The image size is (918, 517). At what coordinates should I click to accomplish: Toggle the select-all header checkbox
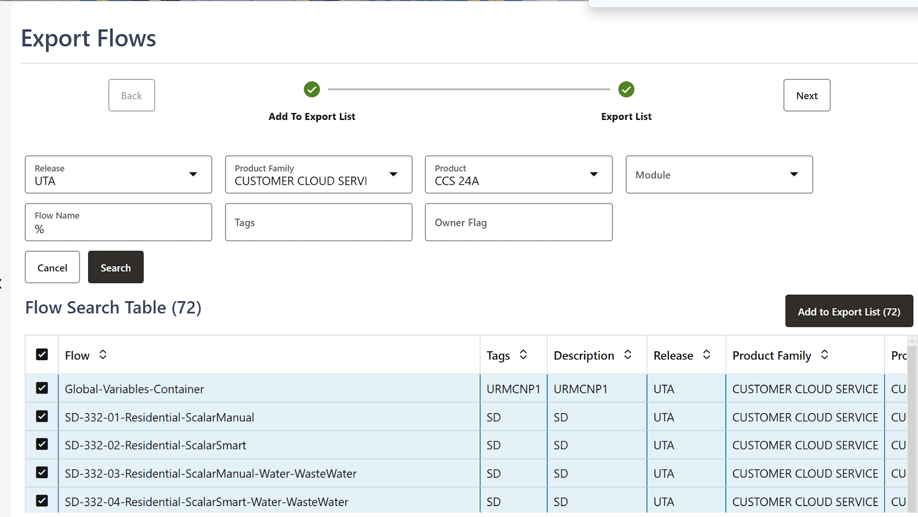point(42,354)
